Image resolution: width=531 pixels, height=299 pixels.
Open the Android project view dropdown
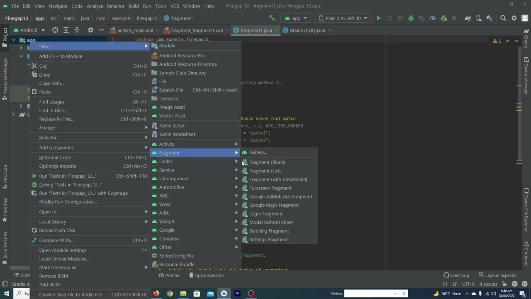tap(29, 30)
